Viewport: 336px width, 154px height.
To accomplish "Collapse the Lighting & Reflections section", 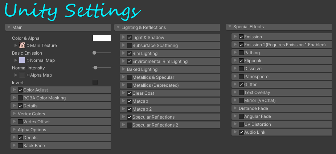I will (118, 27).
